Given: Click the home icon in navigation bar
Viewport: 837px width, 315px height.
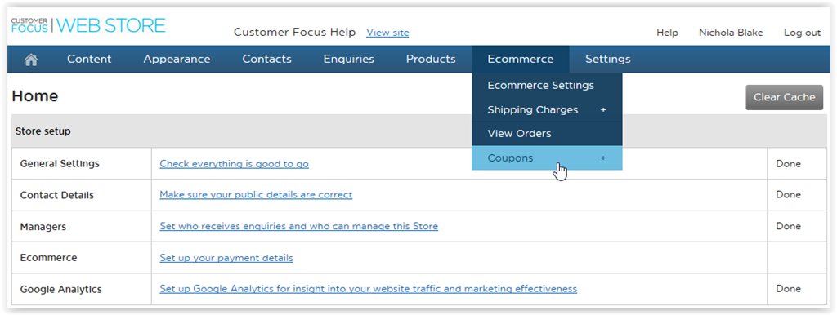Looking at the screenshot, I should coord(31,60).
